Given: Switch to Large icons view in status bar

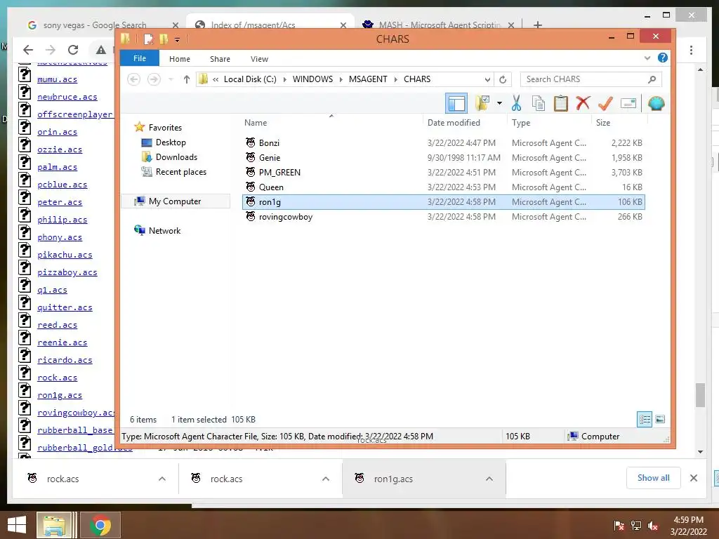Looking at the screenshot, I should point(660,420).
